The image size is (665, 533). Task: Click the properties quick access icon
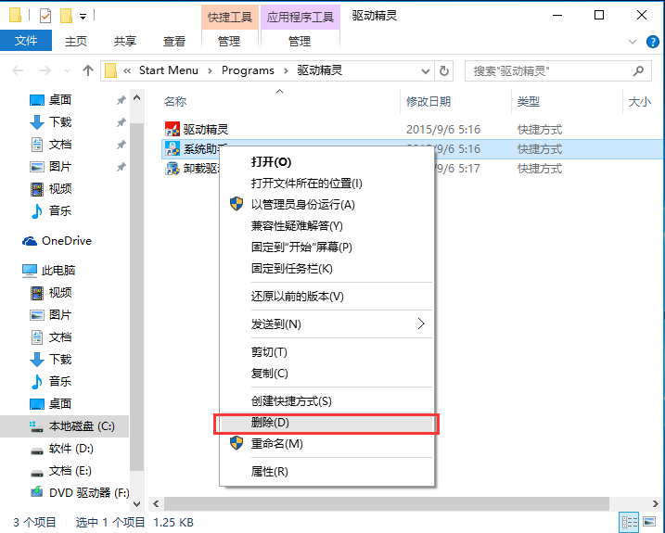pos(45,16)
